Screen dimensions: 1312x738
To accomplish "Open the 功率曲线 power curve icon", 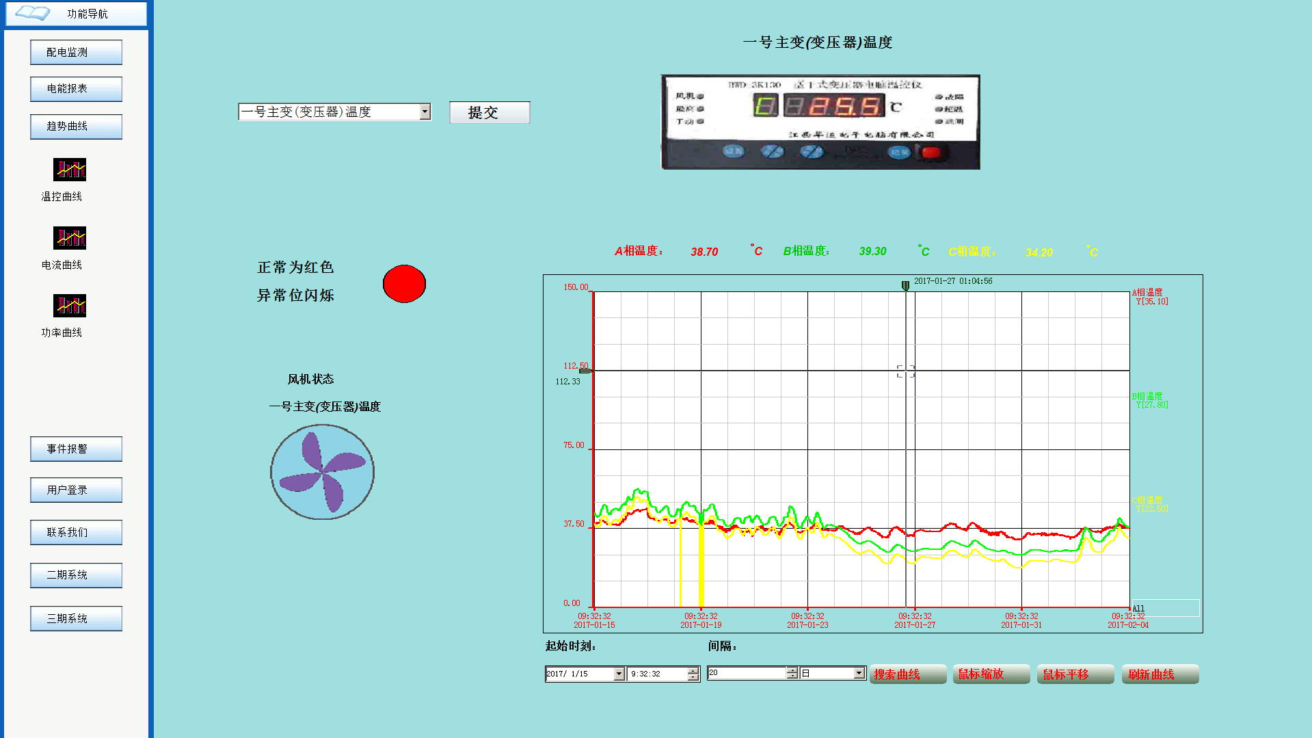I will click(70, 306).
